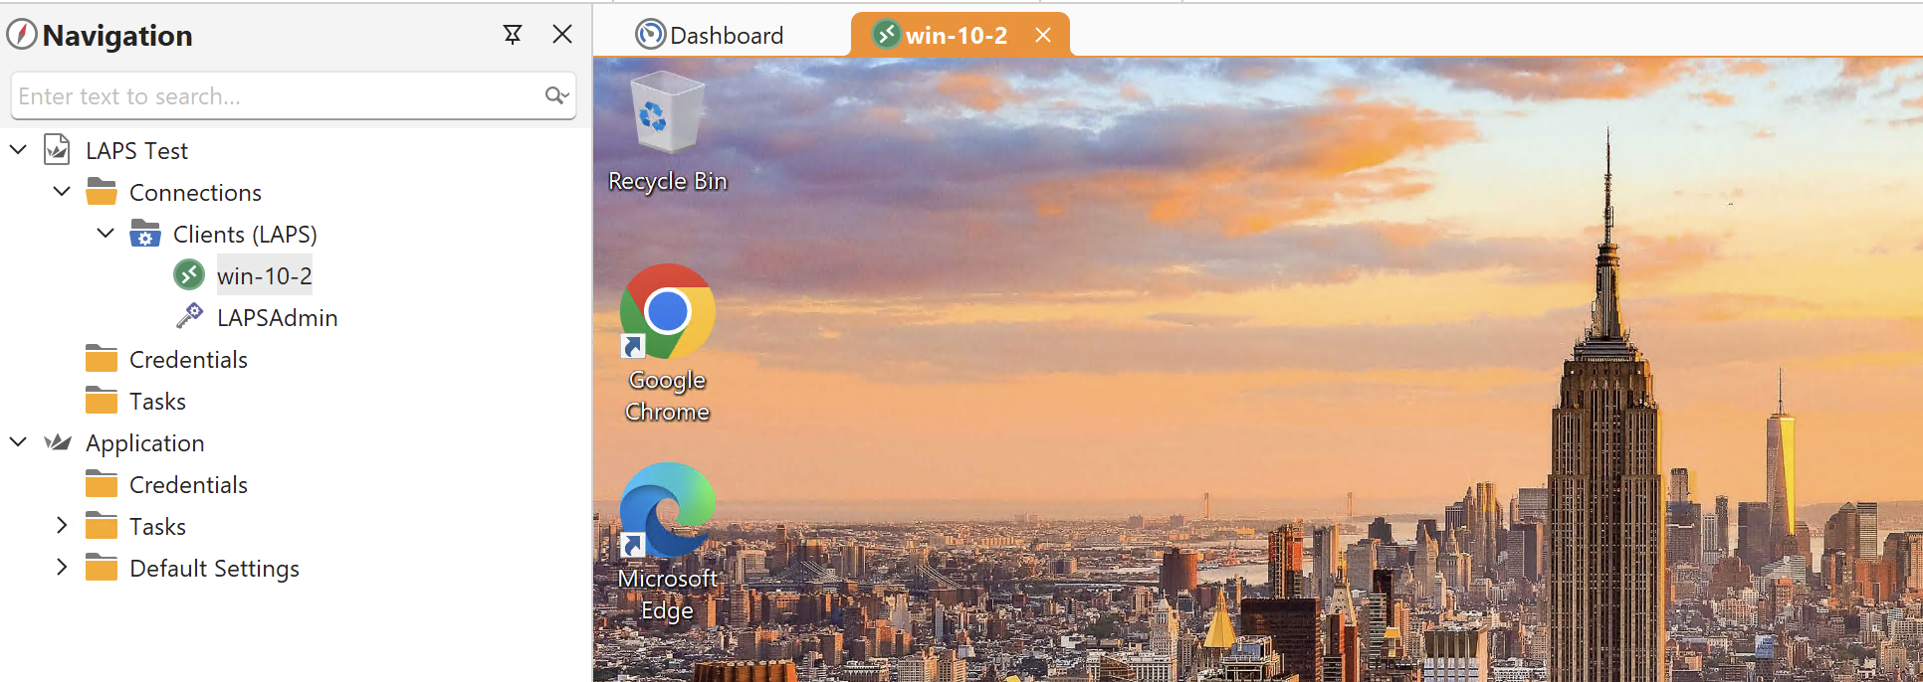Image resolution: width=1923 pixels, height=682 pixels.
Task: Close the Navigation panel
Action: (561, 35)
